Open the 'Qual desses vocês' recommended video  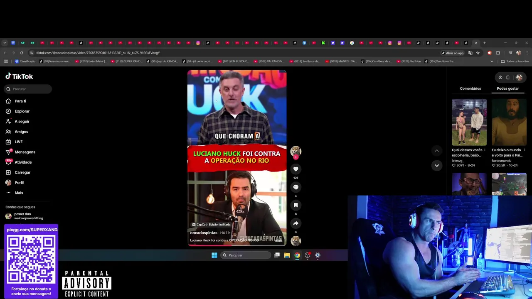coord(469,122)
